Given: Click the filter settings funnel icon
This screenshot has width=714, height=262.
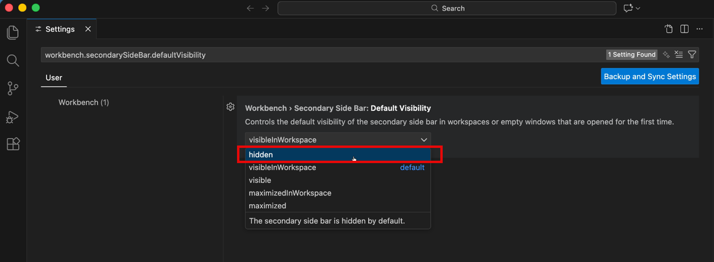Looking at the screenshot, I should pos(692,55).
